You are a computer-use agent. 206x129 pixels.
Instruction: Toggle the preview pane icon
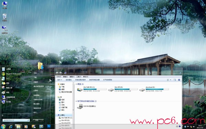point(175,80)
